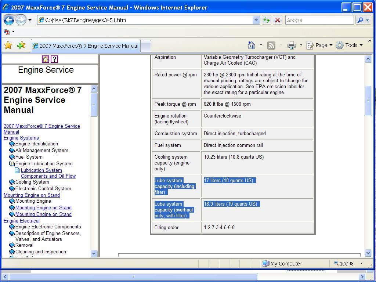Open a new blank tab
The width and height of the screenshot is (376, 282).
point(145,46)
